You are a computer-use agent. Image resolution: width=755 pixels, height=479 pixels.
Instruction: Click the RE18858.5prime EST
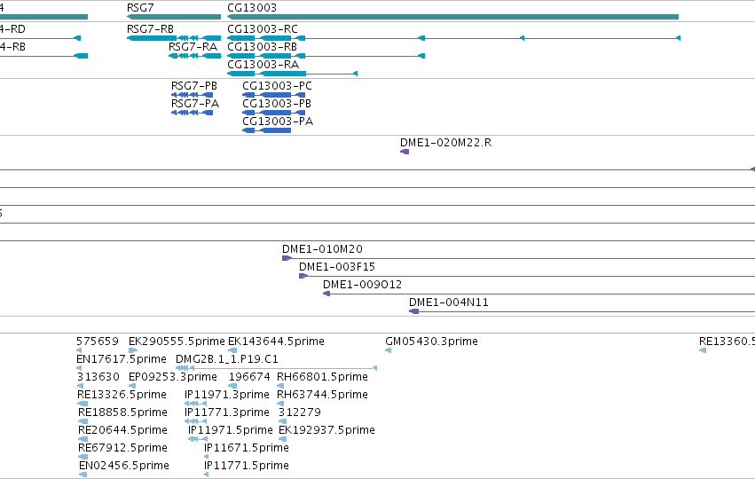coord(83,421)
